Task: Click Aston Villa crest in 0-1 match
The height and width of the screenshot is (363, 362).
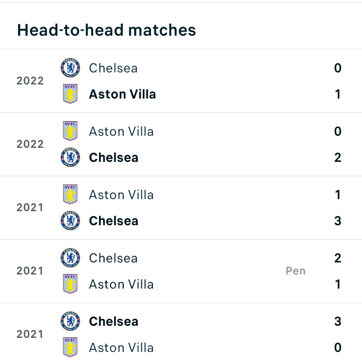Action: point(70,94)
